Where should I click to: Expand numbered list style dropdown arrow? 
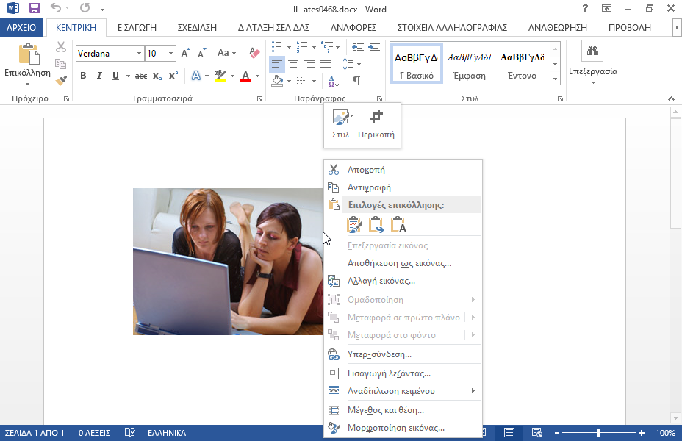click(x=314, y=47)
